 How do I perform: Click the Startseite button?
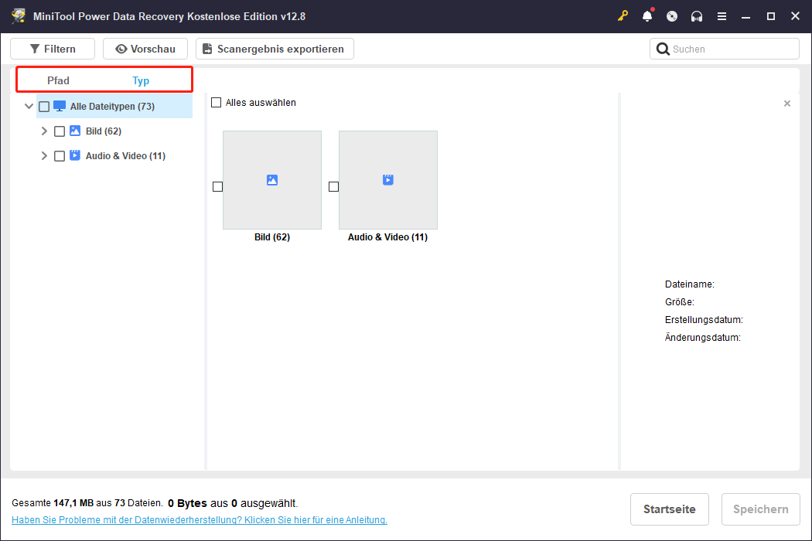tap(669, 509)
